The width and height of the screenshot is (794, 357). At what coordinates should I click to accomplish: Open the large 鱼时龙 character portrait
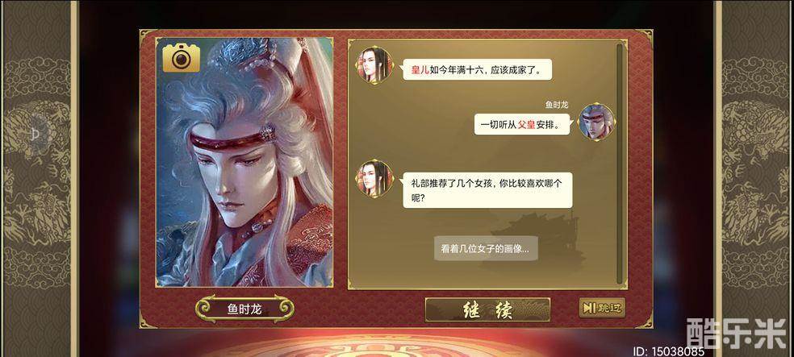point(244,162)
